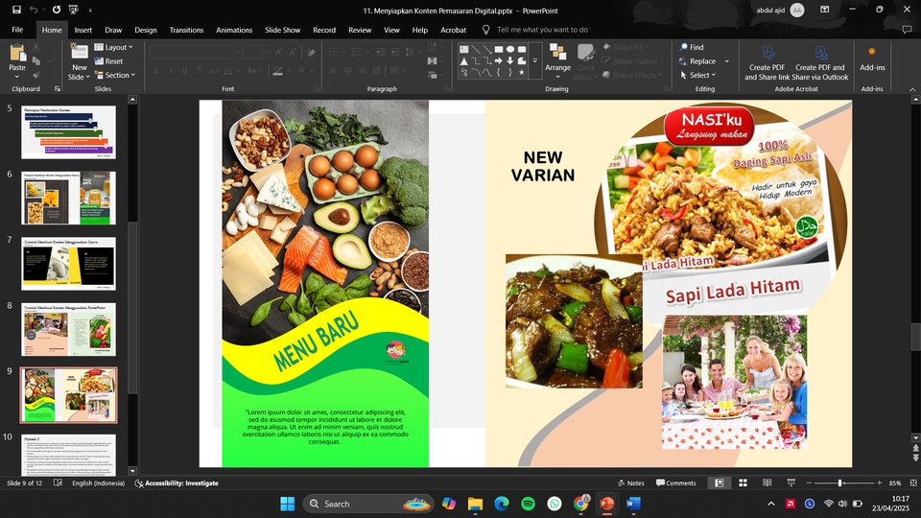Click the English (Indonesia) language indicator
Image resolution: width=921 pixels, height=518 pixels.
pos(98,483)
